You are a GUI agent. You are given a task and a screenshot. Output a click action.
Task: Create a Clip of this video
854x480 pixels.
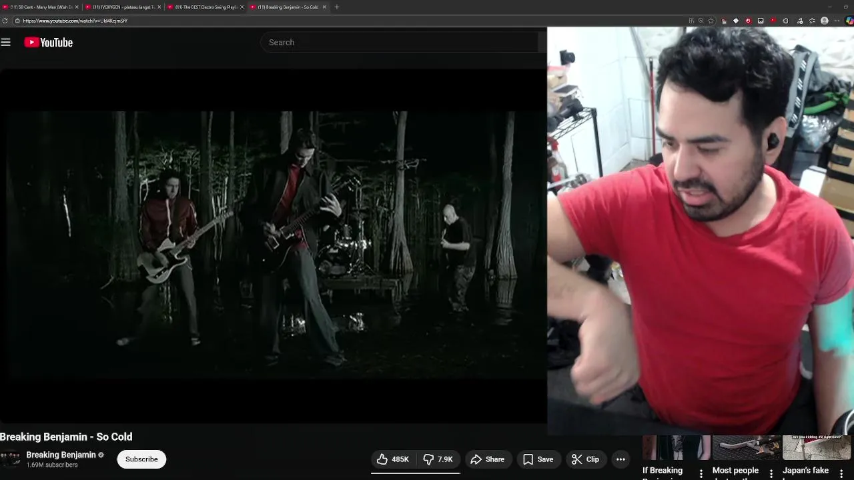[585, 459]
